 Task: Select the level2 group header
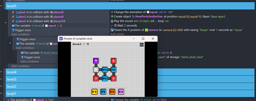tap(130, 86)
